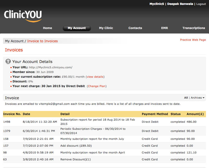Viewport: 209px width, 168px height.
Task: Open the Contacts tab
Action: [135, 28]
